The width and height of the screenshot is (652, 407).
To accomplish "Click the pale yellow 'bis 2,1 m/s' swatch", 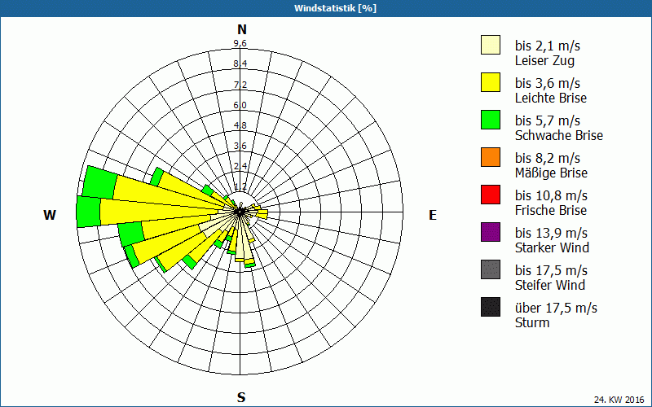I will pos(491,45).
